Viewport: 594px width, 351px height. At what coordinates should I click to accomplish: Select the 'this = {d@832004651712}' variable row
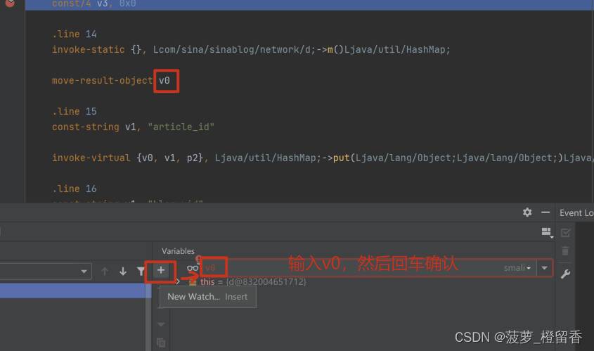(x=253, y=281)
